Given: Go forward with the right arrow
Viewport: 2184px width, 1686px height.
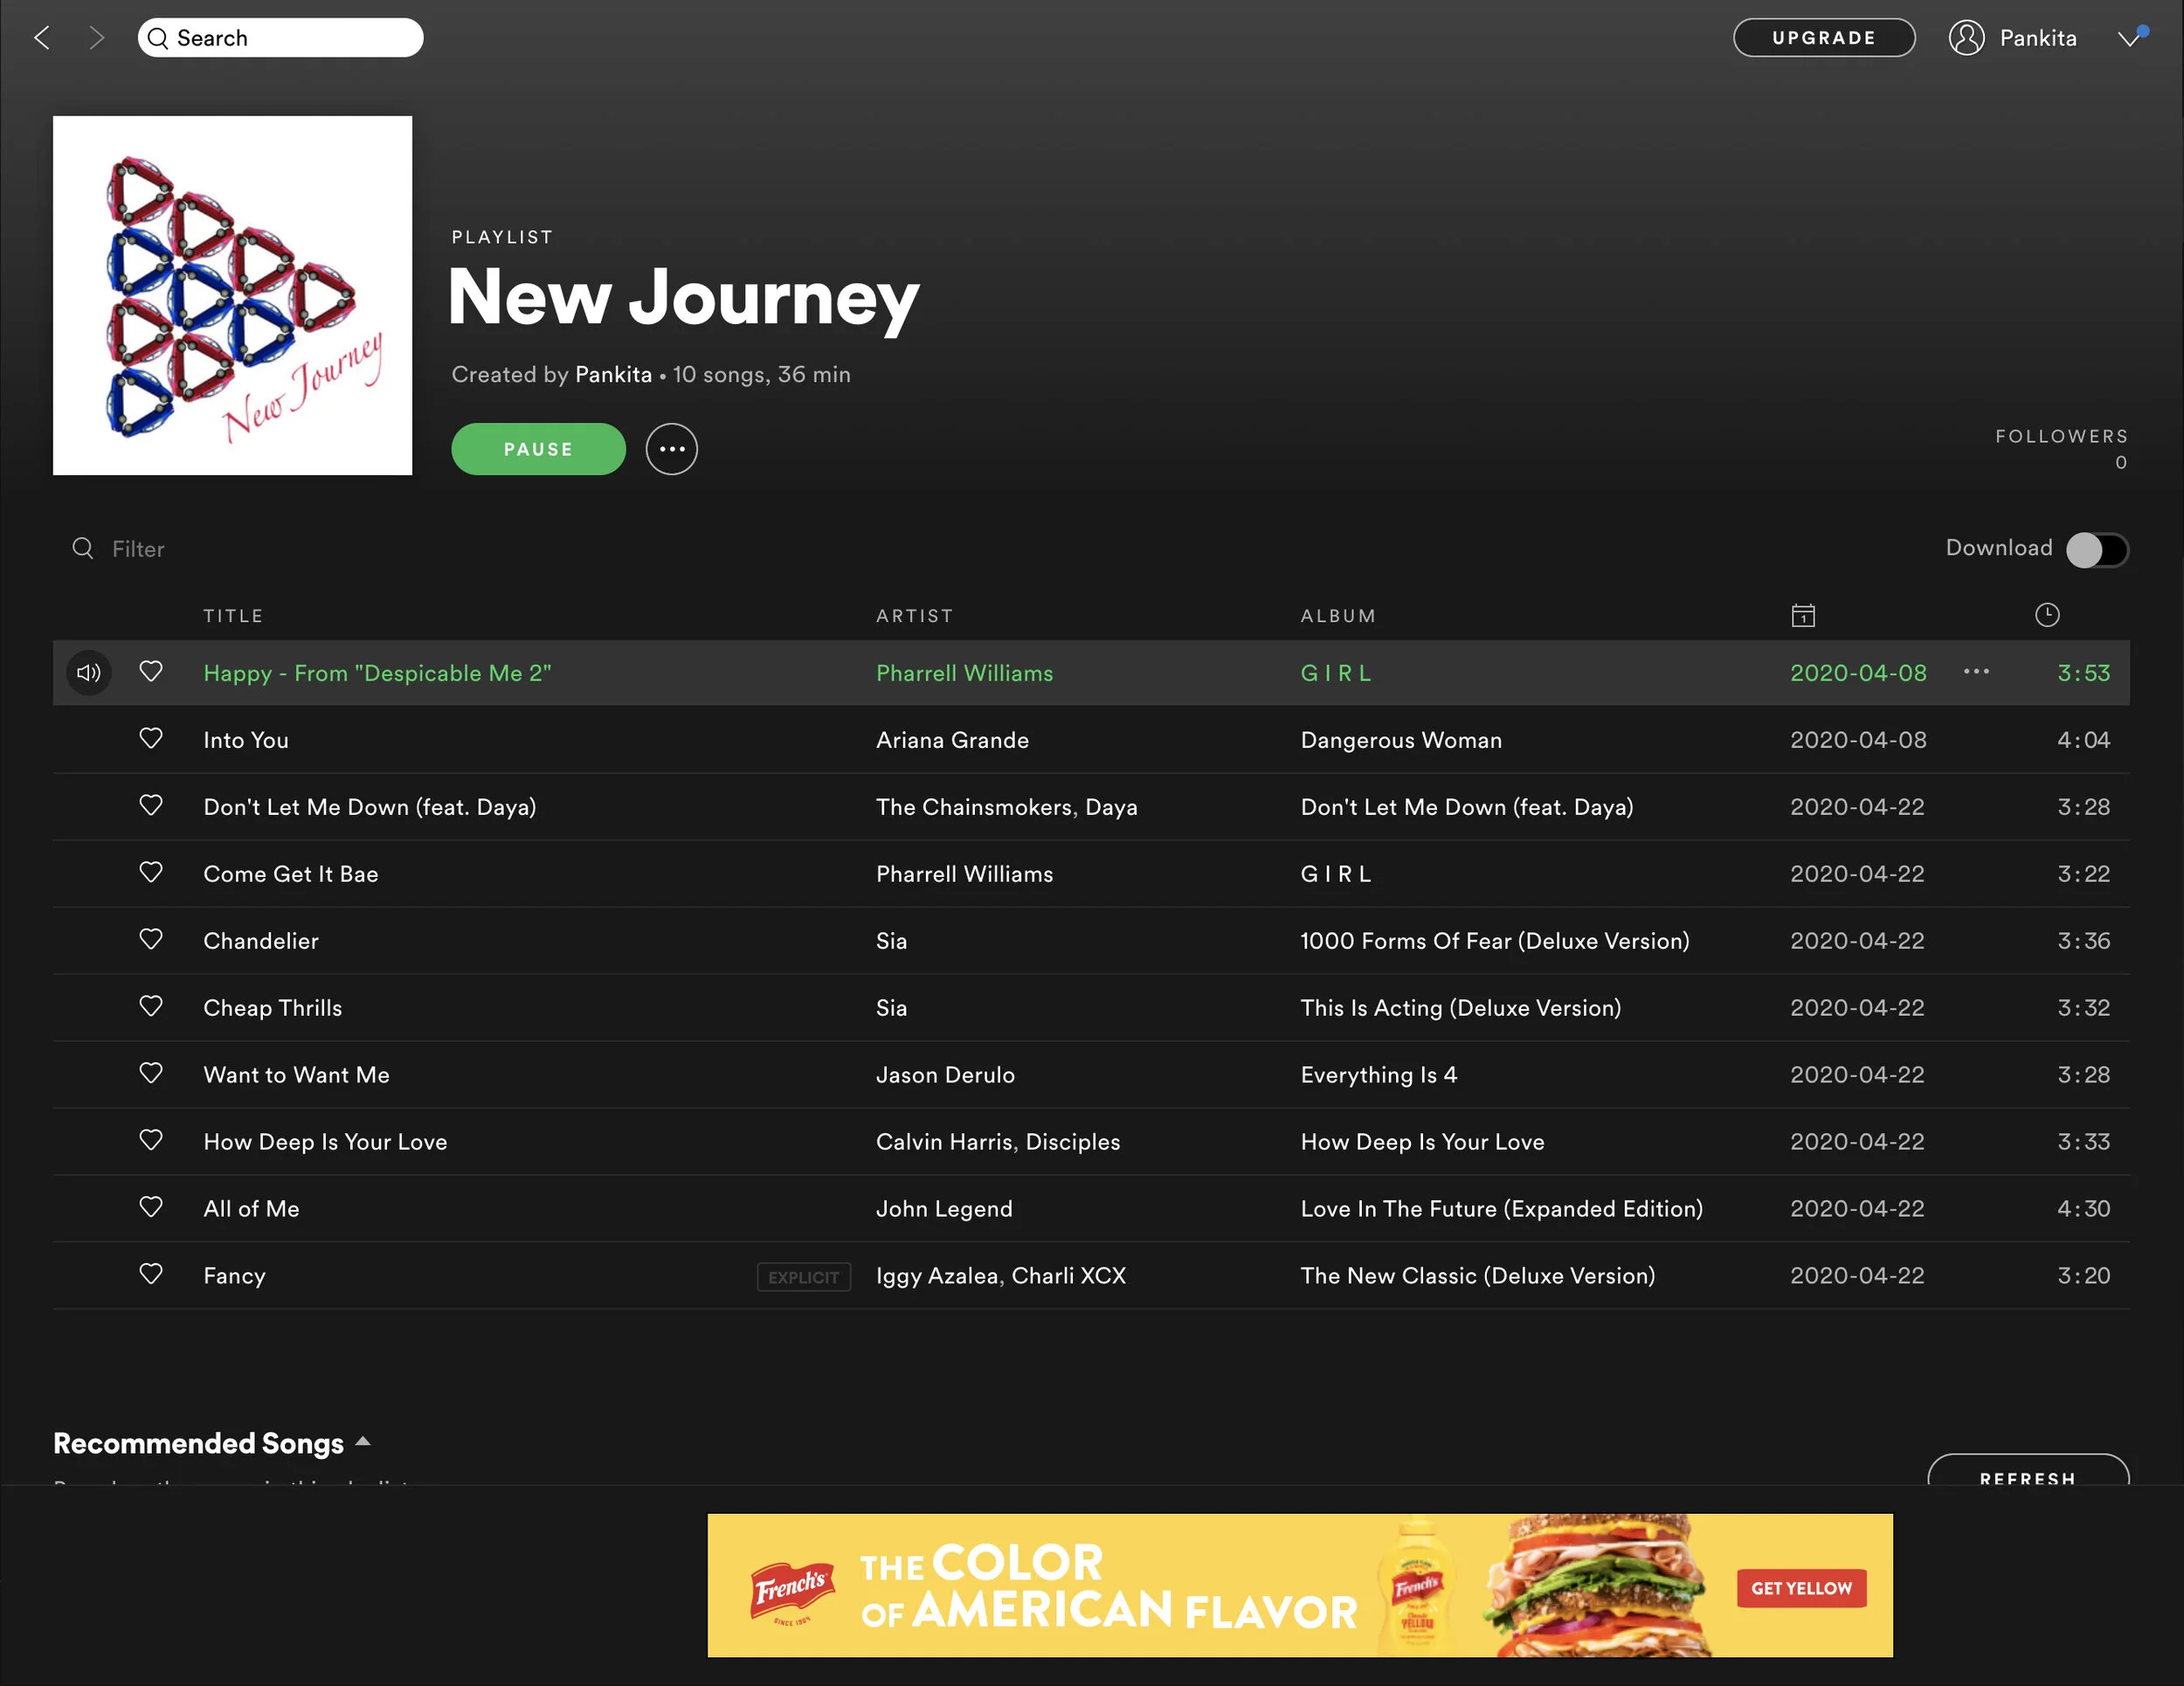Looking at the screenshot, I should click(96, 38).
